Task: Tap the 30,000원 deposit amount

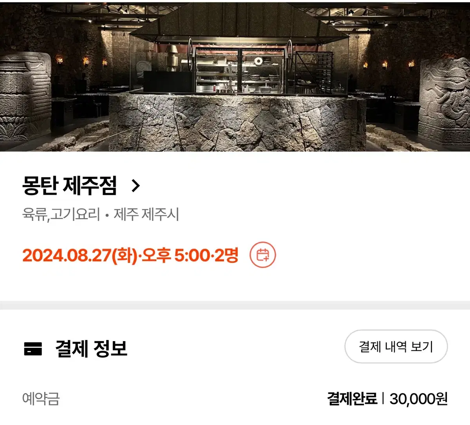Action: click(419, 399)
